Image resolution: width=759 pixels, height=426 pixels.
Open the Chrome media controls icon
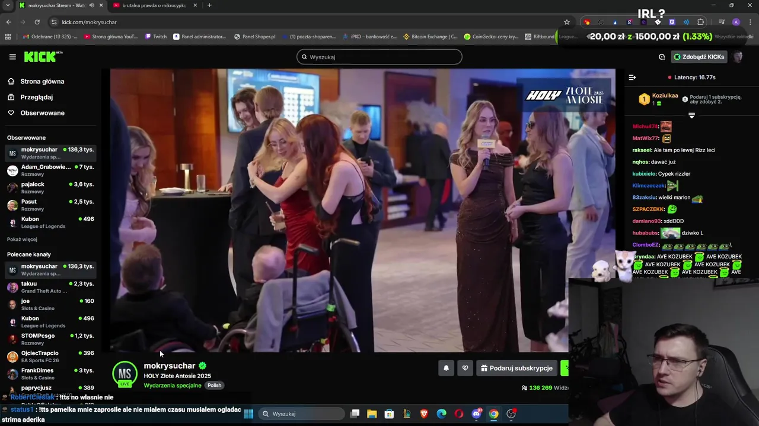coord(721,22)
